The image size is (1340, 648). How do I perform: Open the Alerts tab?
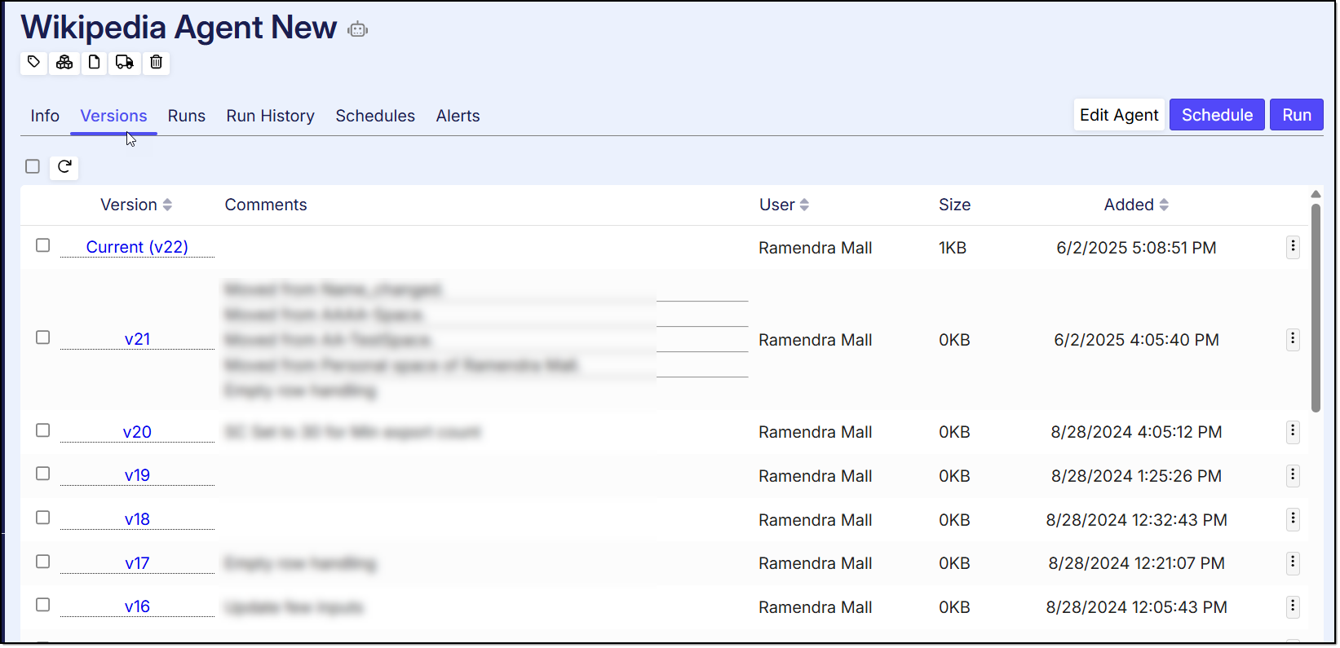click(x=458, y=116)
